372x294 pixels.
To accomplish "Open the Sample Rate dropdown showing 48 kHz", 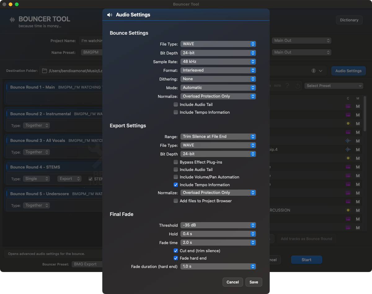I will click(x=218, y=62).
